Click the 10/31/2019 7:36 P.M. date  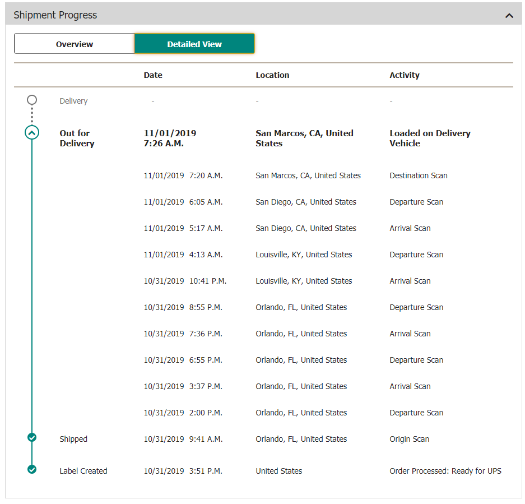(x=183, y=334)
